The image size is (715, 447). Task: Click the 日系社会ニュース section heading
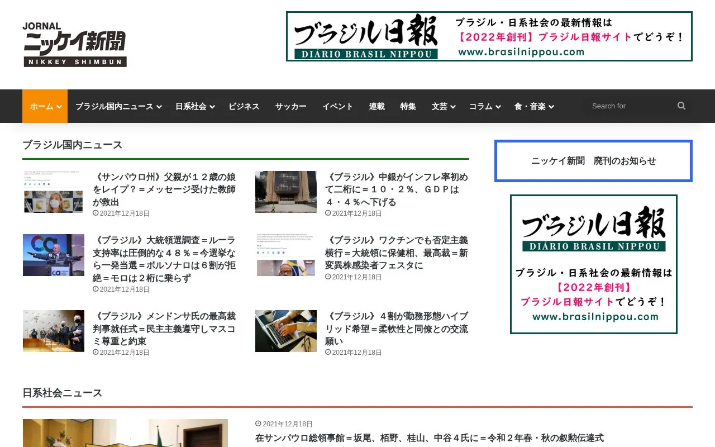coord(62,393)
